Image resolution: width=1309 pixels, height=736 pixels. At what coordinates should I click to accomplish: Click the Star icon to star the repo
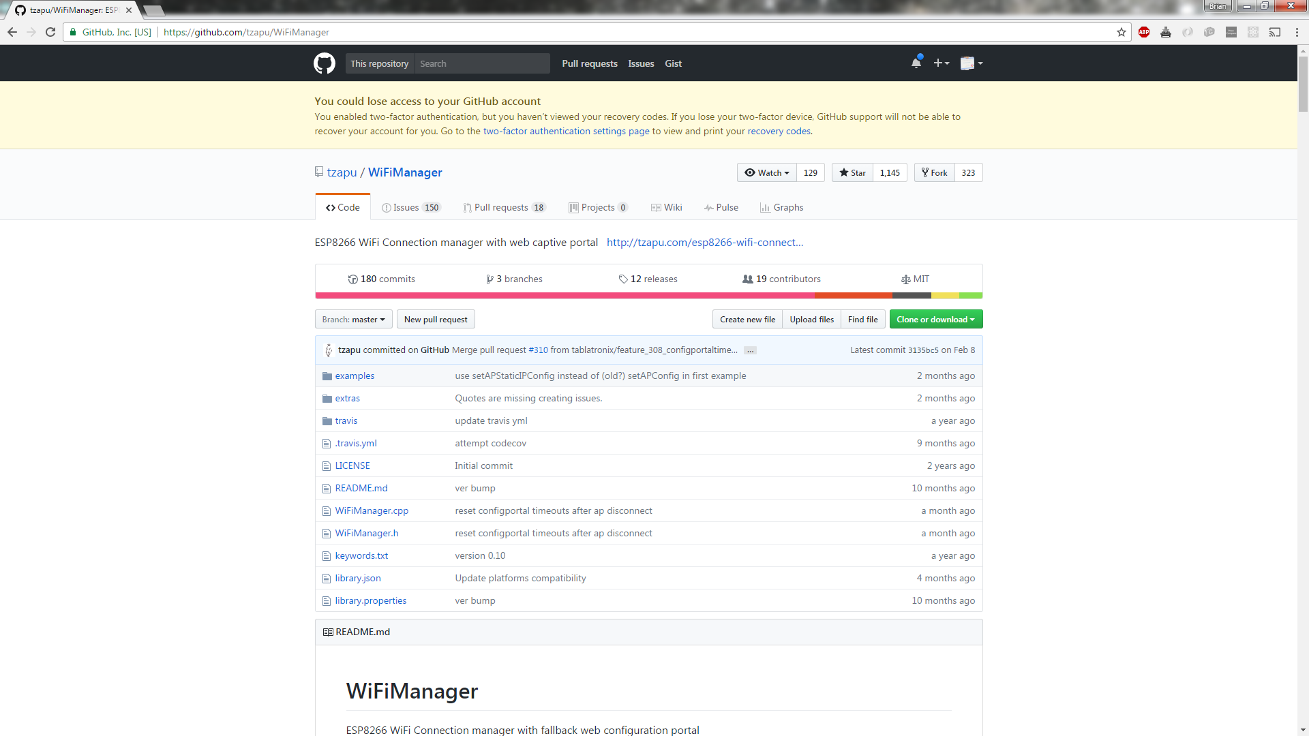(x=845, y=172)
